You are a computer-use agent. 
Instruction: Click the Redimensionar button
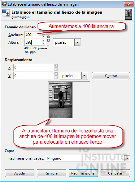(83, 173)
